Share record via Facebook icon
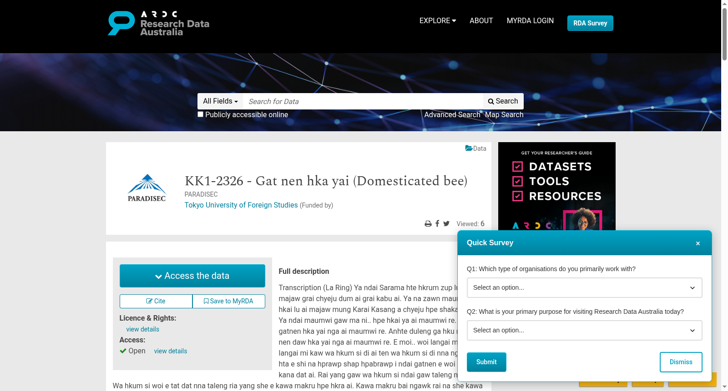The height and width of the screenshot is (391, 728). coord(437,223)
